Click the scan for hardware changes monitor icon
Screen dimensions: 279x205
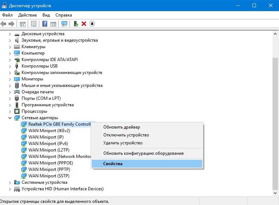tap(64, 24)
